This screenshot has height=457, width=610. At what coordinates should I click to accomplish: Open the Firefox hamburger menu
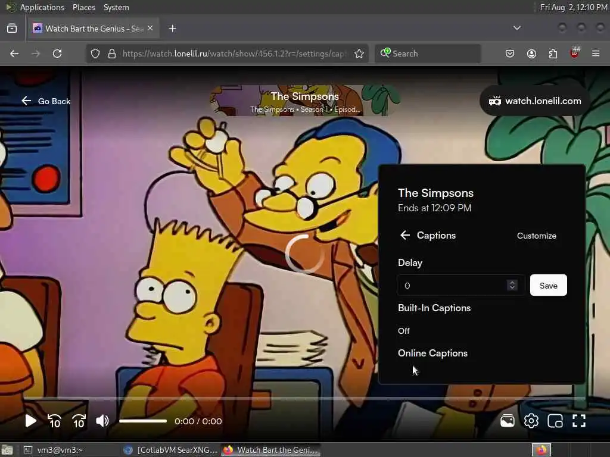pyautogui.click(x=596, y=54)
